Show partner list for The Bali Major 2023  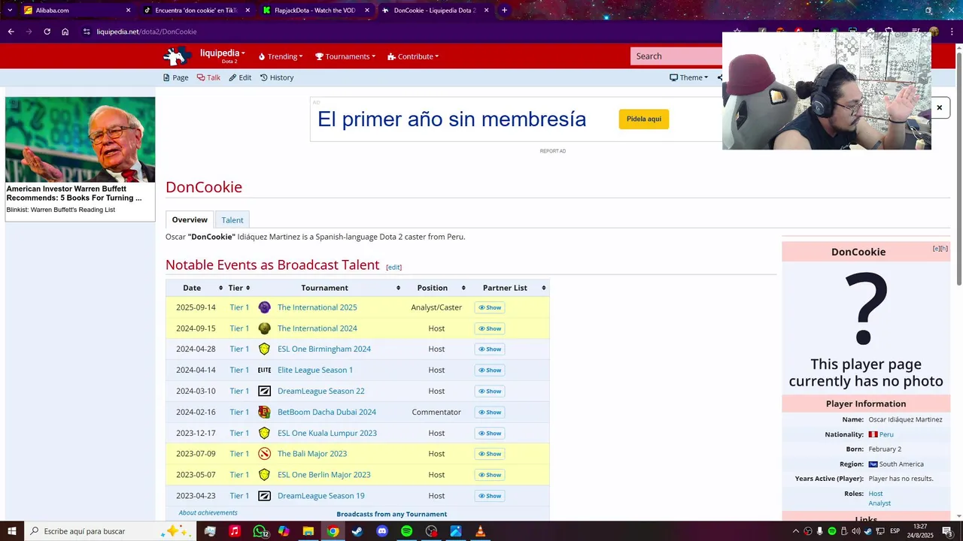click(490, 454)
